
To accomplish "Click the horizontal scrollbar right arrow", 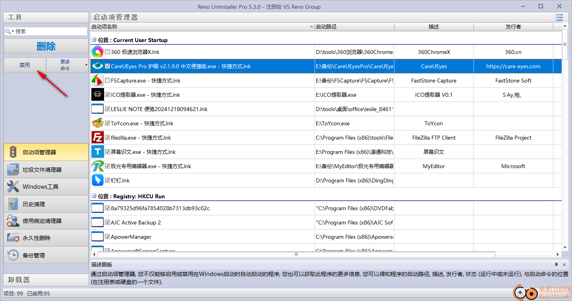I will click(558, 254).
